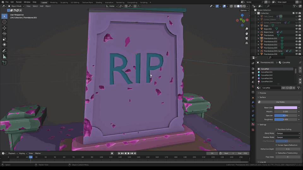Enable the Backface Culling checkbox

276,129
